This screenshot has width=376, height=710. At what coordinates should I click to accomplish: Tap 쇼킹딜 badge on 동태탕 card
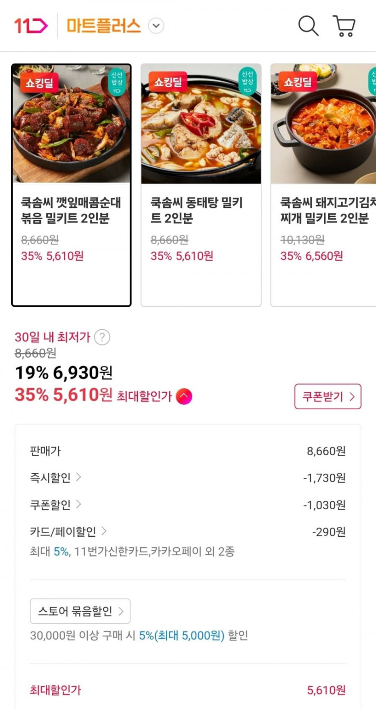tap(168, 82)
